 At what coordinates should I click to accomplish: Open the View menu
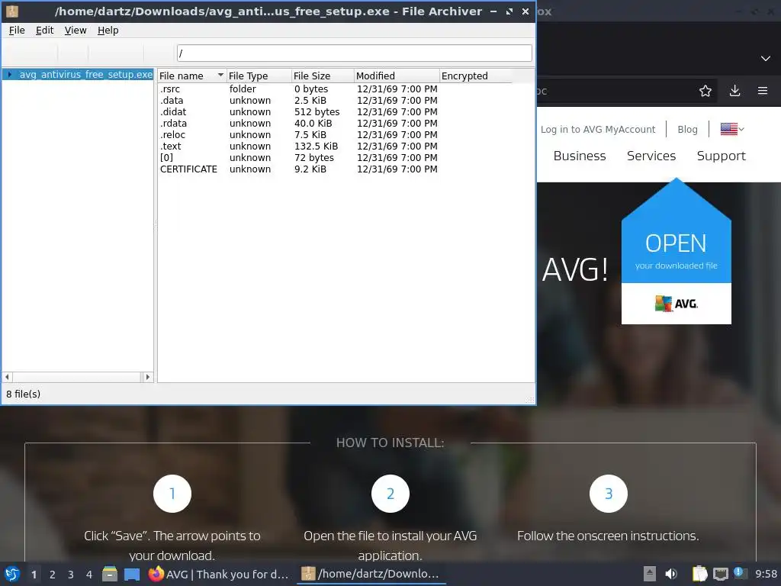pos(76,31)
